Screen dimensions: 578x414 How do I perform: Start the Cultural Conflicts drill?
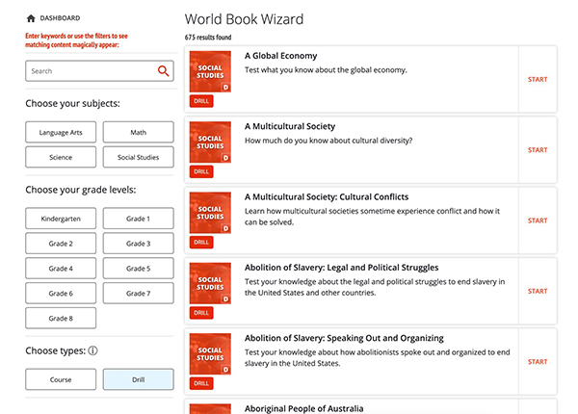point(538,220)
